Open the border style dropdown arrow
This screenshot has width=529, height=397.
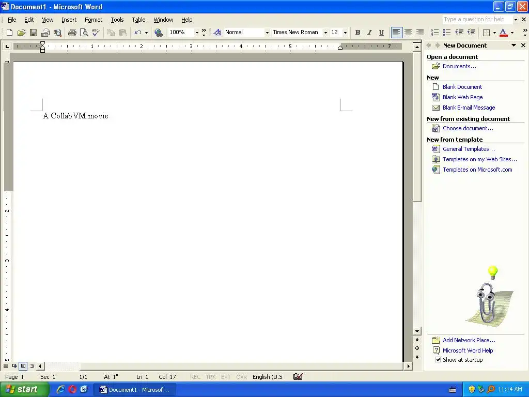click(x=494, y=33)
